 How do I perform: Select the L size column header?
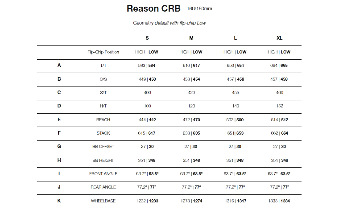[235, 38]
